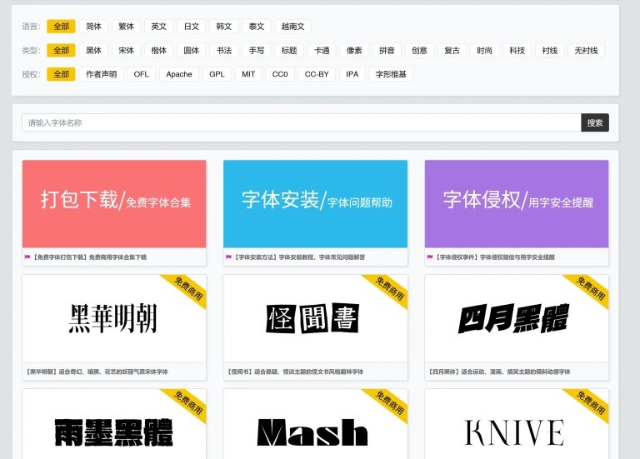The width and height of the screenshot is (640, 459).
Task: Open the 字体安装方法 caption link
Action: [x=299, y=257]
